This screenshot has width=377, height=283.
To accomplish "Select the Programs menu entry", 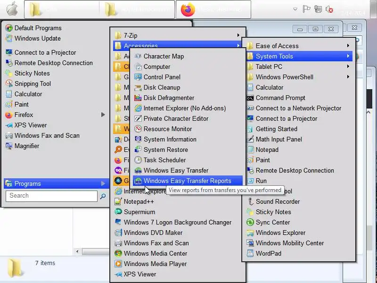I will (x=57, y=183).
